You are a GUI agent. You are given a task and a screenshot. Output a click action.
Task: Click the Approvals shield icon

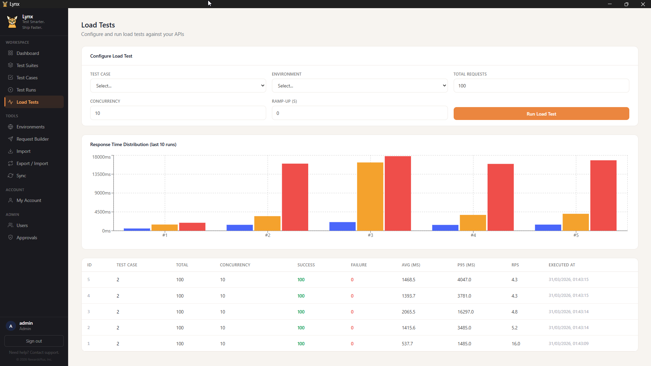click(x=11, y=238)
